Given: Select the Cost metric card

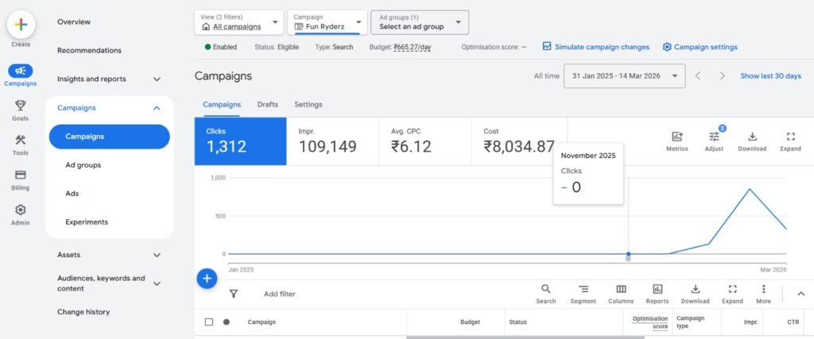Looking at the screenshot, I should point(519,141).
